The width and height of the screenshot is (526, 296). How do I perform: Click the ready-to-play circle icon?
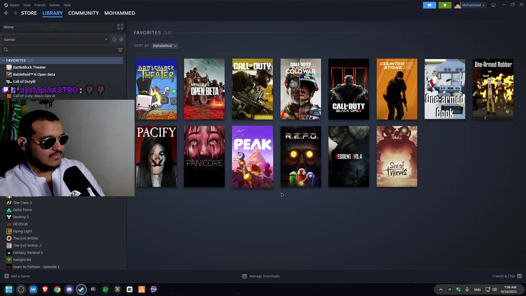click(x=121, y=39)
